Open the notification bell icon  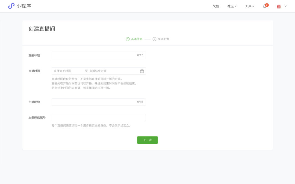(x=265, y=6)
